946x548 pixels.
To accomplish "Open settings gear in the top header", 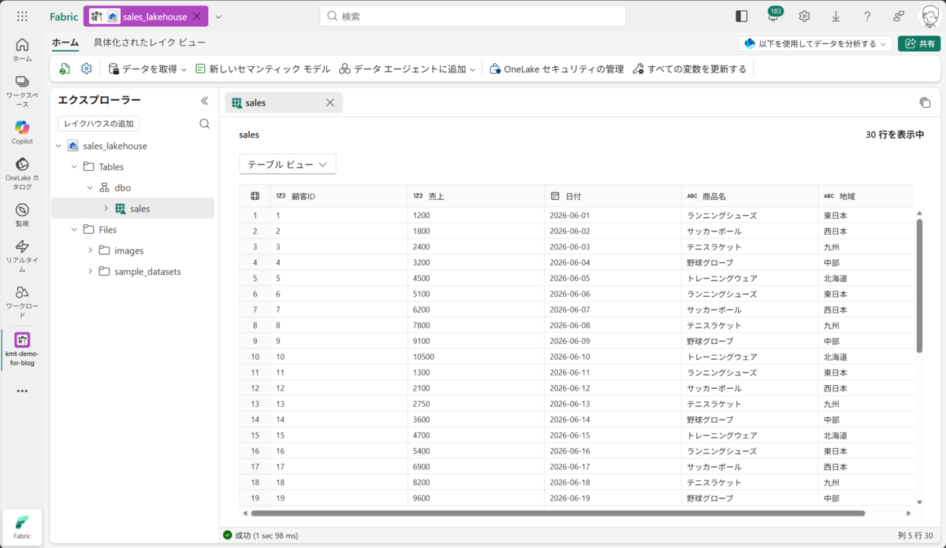I will [804, 17].
